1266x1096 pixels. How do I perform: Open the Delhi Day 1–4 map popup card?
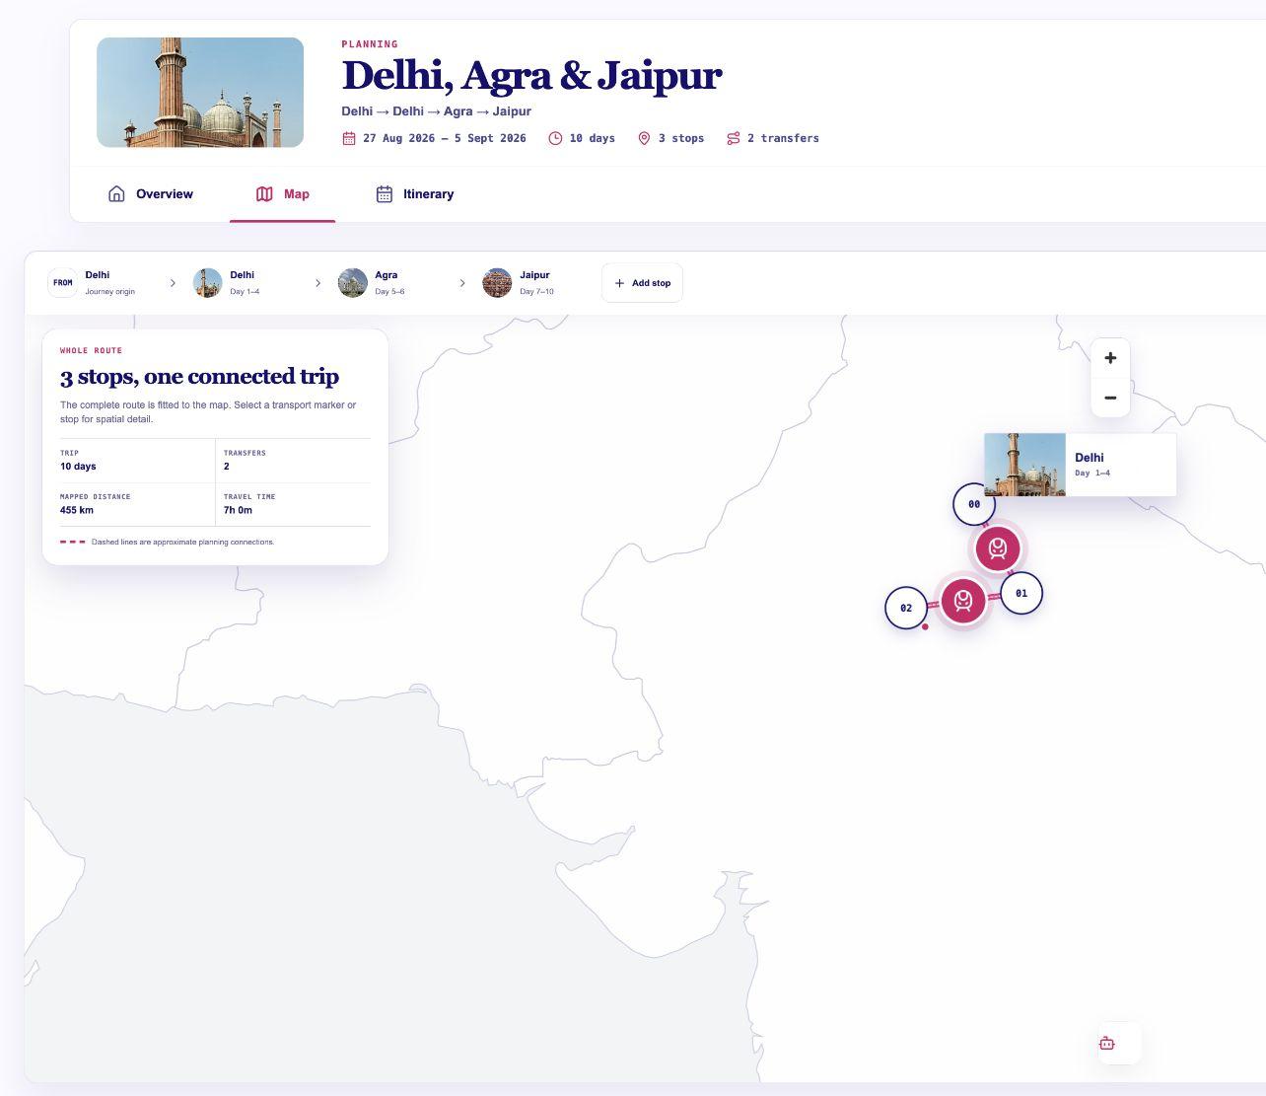[1080, 465]
